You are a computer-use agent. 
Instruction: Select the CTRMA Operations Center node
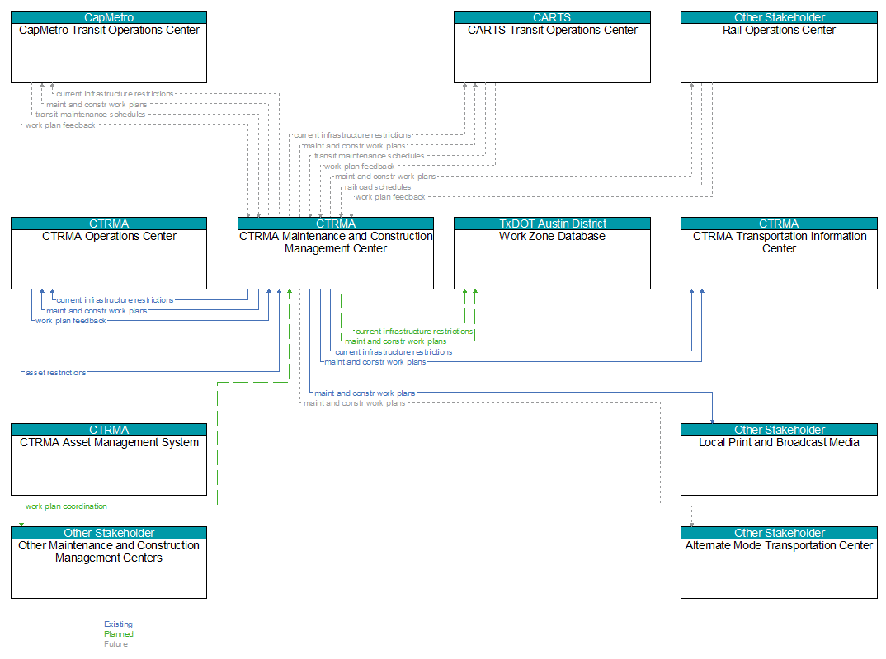(109, 253)
